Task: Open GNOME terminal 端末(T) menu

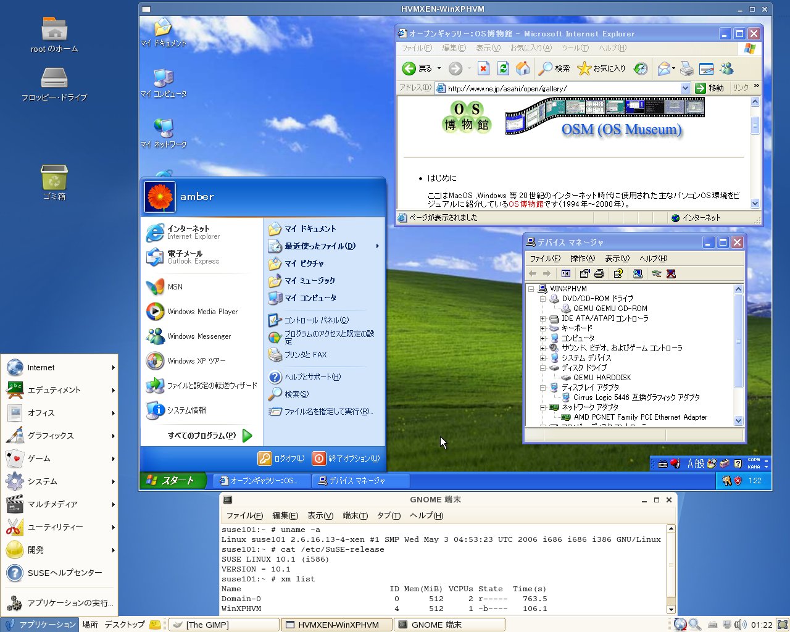Action: coord(355,516)
